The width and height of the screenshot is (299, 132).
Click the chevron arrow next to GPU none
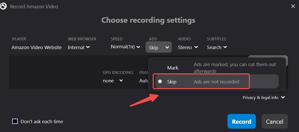[121, 81]
